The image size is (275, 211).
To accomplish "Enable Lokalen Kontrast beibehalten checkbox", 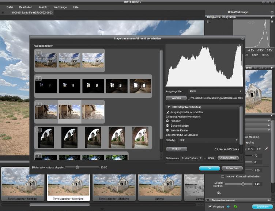I will pyautogui.click(x=223, y=176).
